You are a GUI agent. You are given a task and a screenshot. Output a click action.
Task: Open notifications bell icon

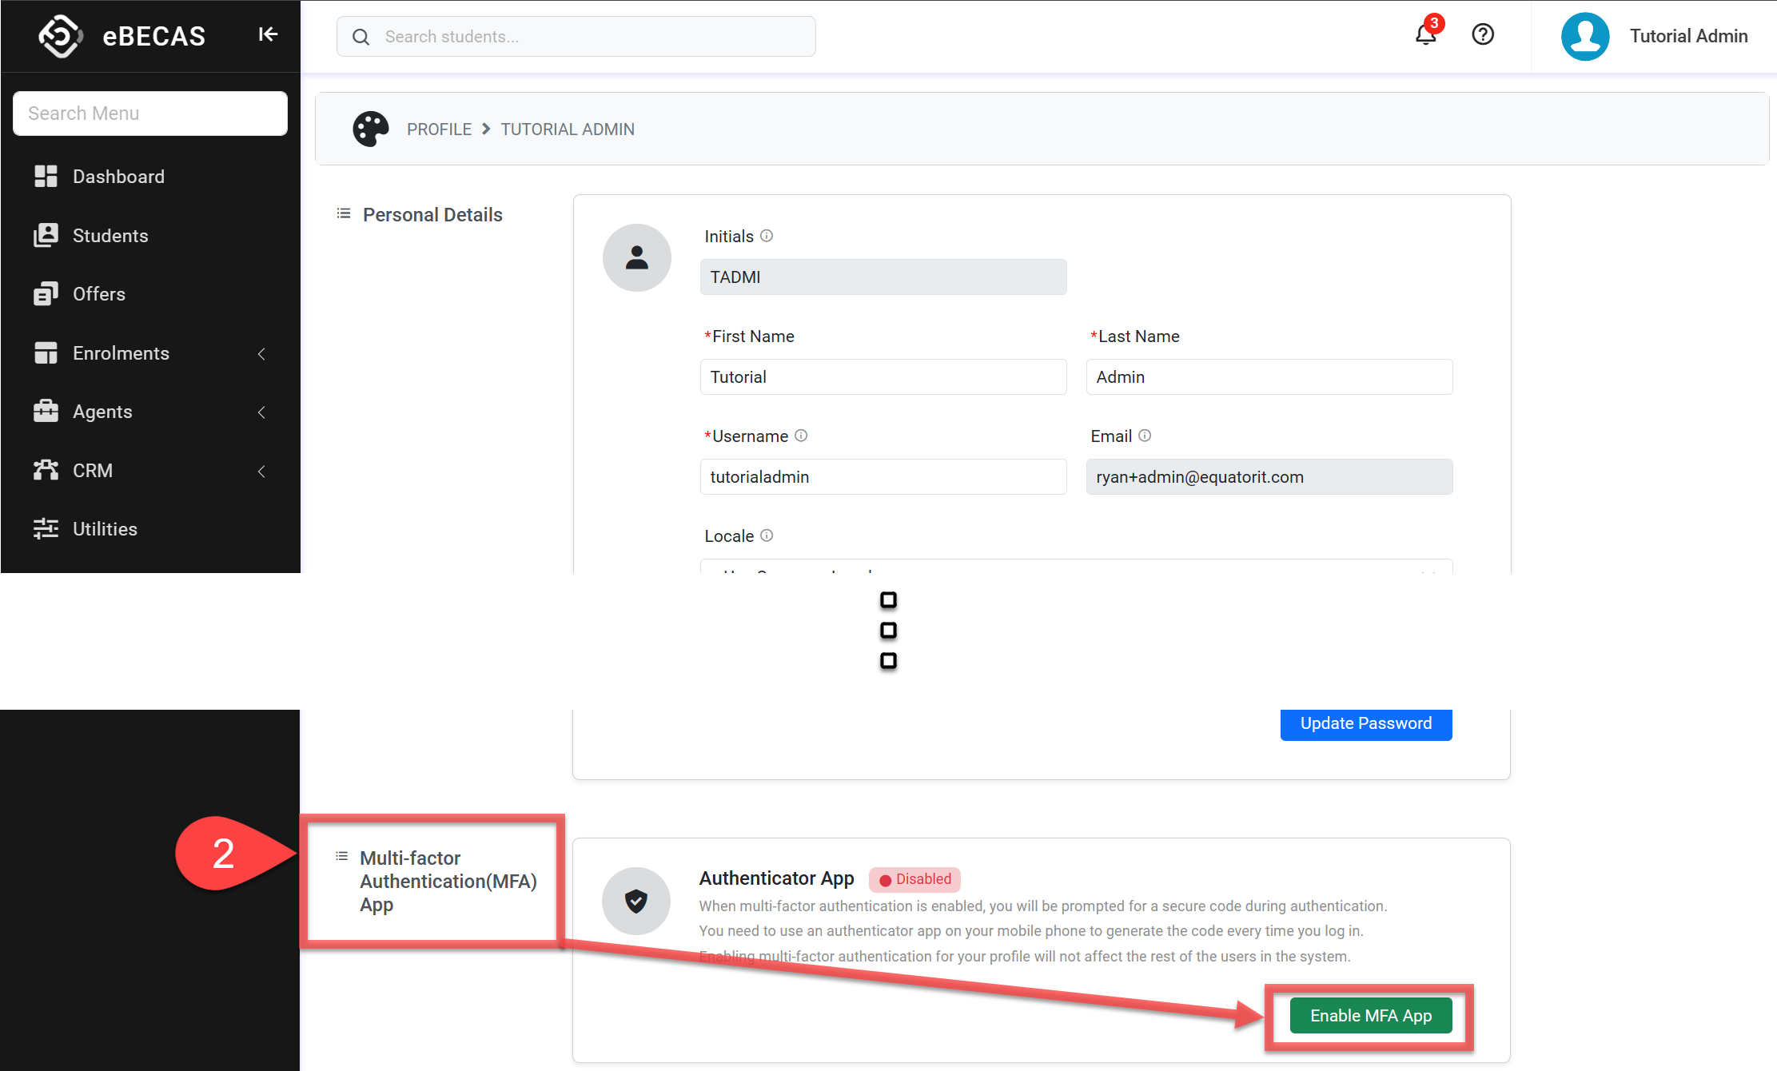tap(1425, 34)
